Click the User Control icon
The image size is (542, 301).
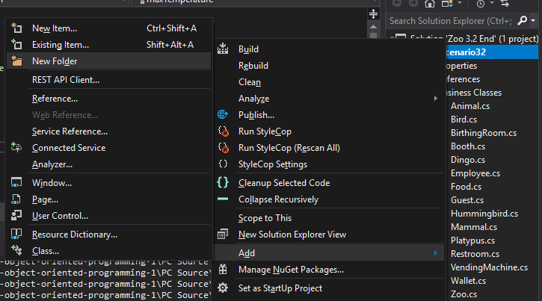point(16,216)
